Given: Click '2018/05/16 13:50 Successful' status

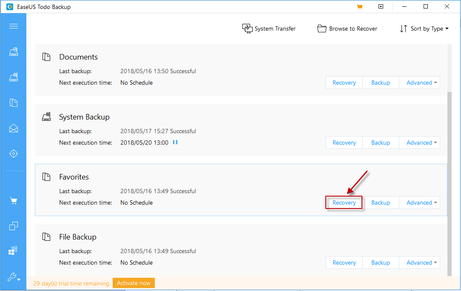Looking at the screenshot, I should point(158,71).
